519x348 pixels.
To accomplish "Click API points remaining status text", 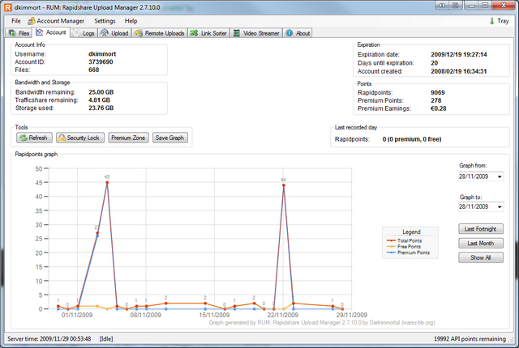I will click(470, 339).
